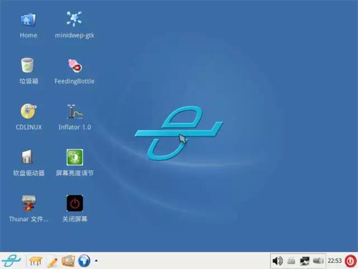Open the CDLINUX desktop icon
358x269 pixels.
(x=29, y=112)
